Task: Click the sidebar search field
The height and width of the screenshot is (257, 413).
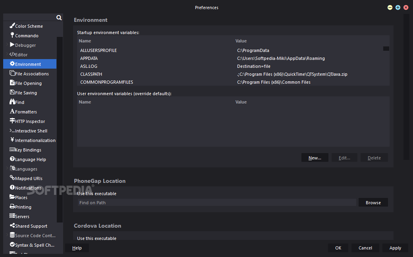Action: click(x=29, y=17)
